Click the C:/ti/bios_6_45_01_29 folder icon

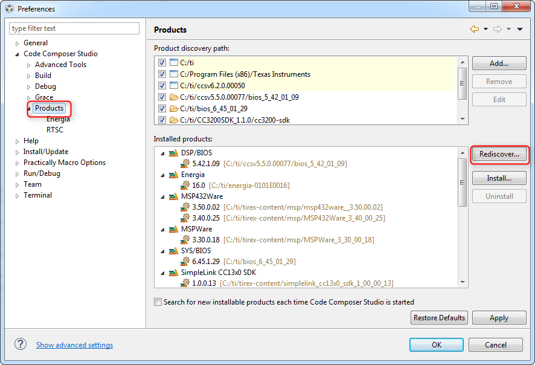point(174,109)
